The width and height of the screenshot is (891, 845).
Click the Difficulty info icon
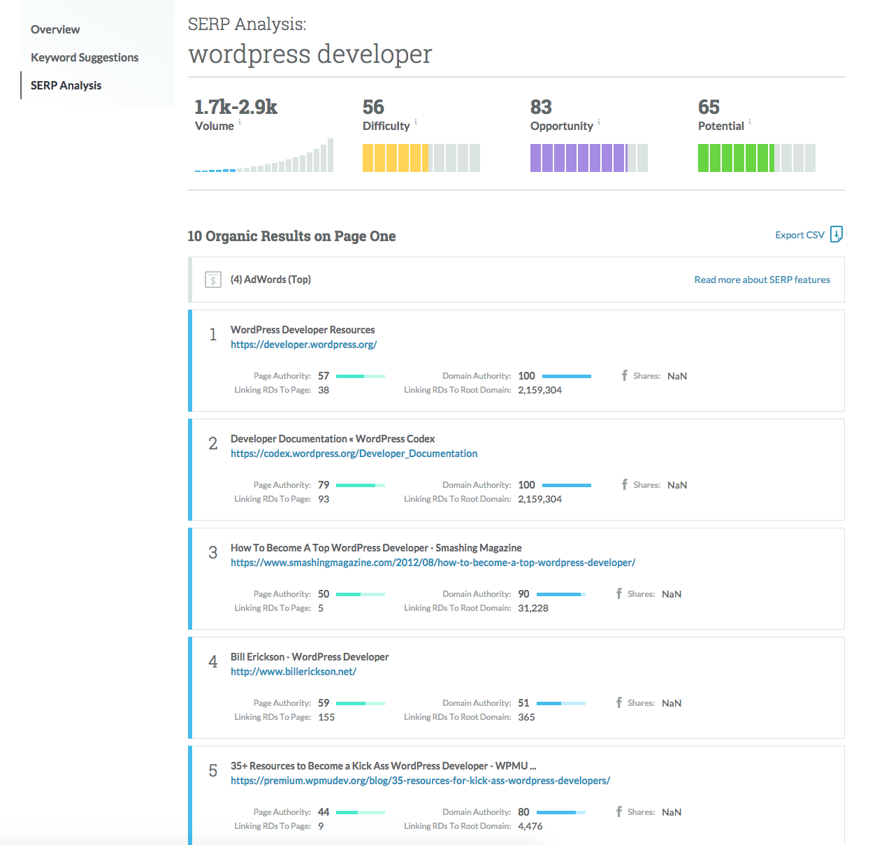click(416, 122)
